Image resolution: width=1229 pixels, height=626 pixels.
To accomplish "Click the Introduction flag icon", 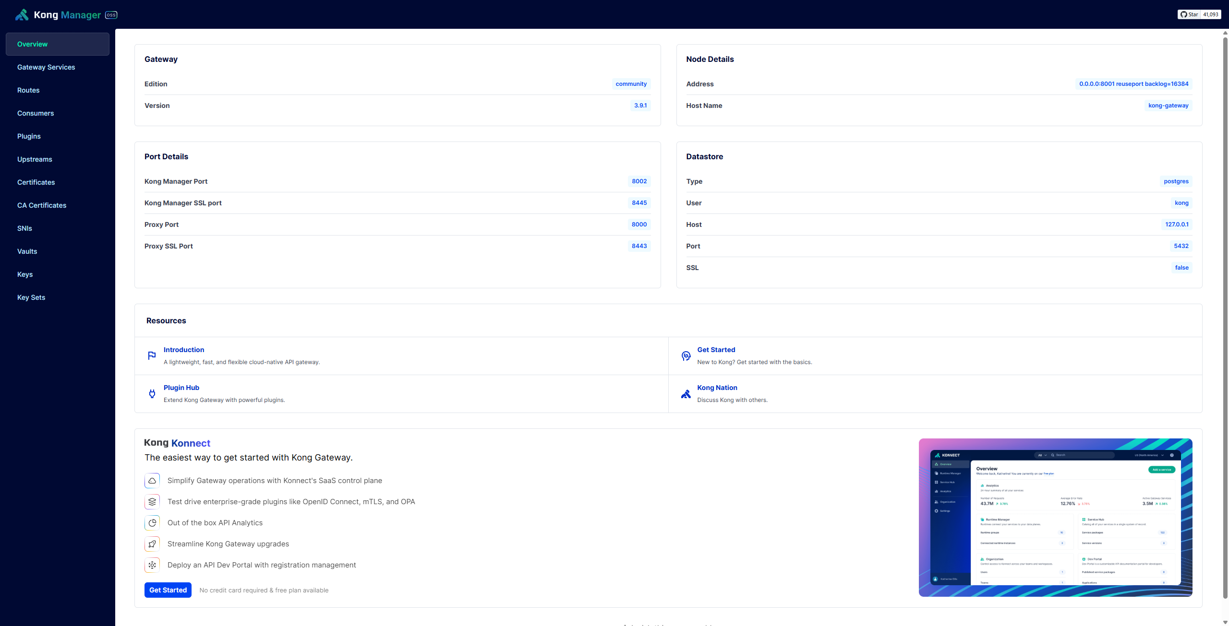I will 152,355.
